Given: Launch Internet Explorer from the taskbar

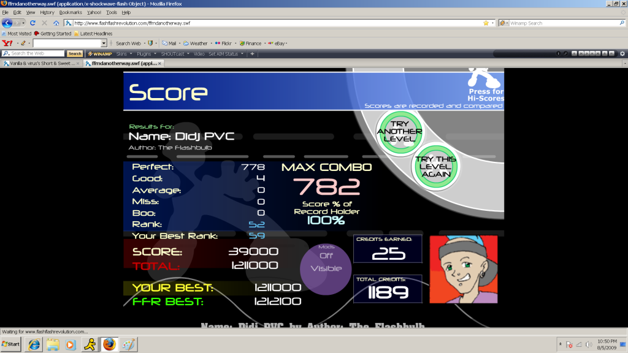Looking at the screenshot, I should click(34, 344).
